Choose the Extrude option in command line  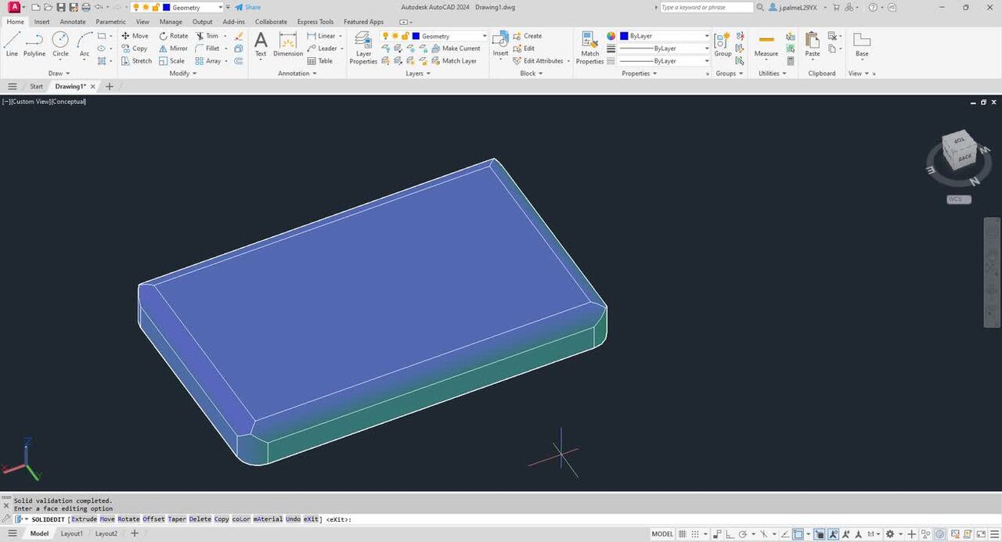click(x=84, y=519)
